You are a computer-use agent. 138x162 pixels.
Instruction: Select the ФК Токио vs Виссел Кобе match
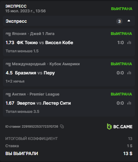(x=45, y=43)
